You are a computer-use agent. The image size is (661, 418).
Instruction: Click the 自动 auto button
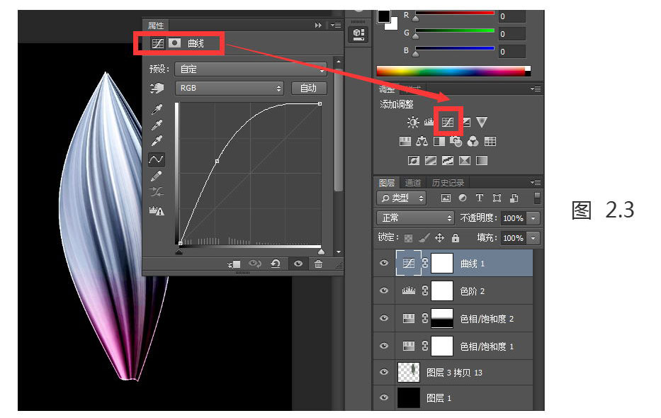309,88
